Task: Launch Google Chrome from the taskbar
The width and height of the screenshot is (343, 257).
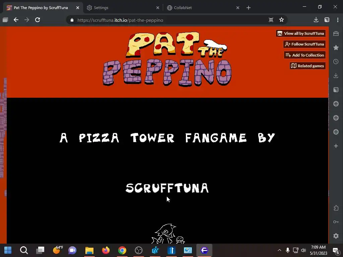Action: point(122,250)
